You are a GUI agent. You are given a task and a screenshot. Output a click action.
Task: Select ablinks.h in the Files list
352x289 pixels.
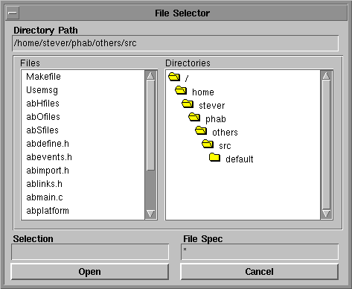45,184
